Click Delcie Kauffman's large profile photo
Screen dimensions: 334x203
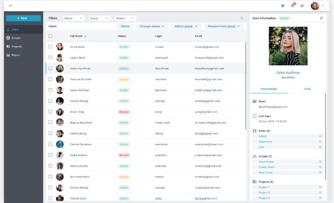pos(288,46)
